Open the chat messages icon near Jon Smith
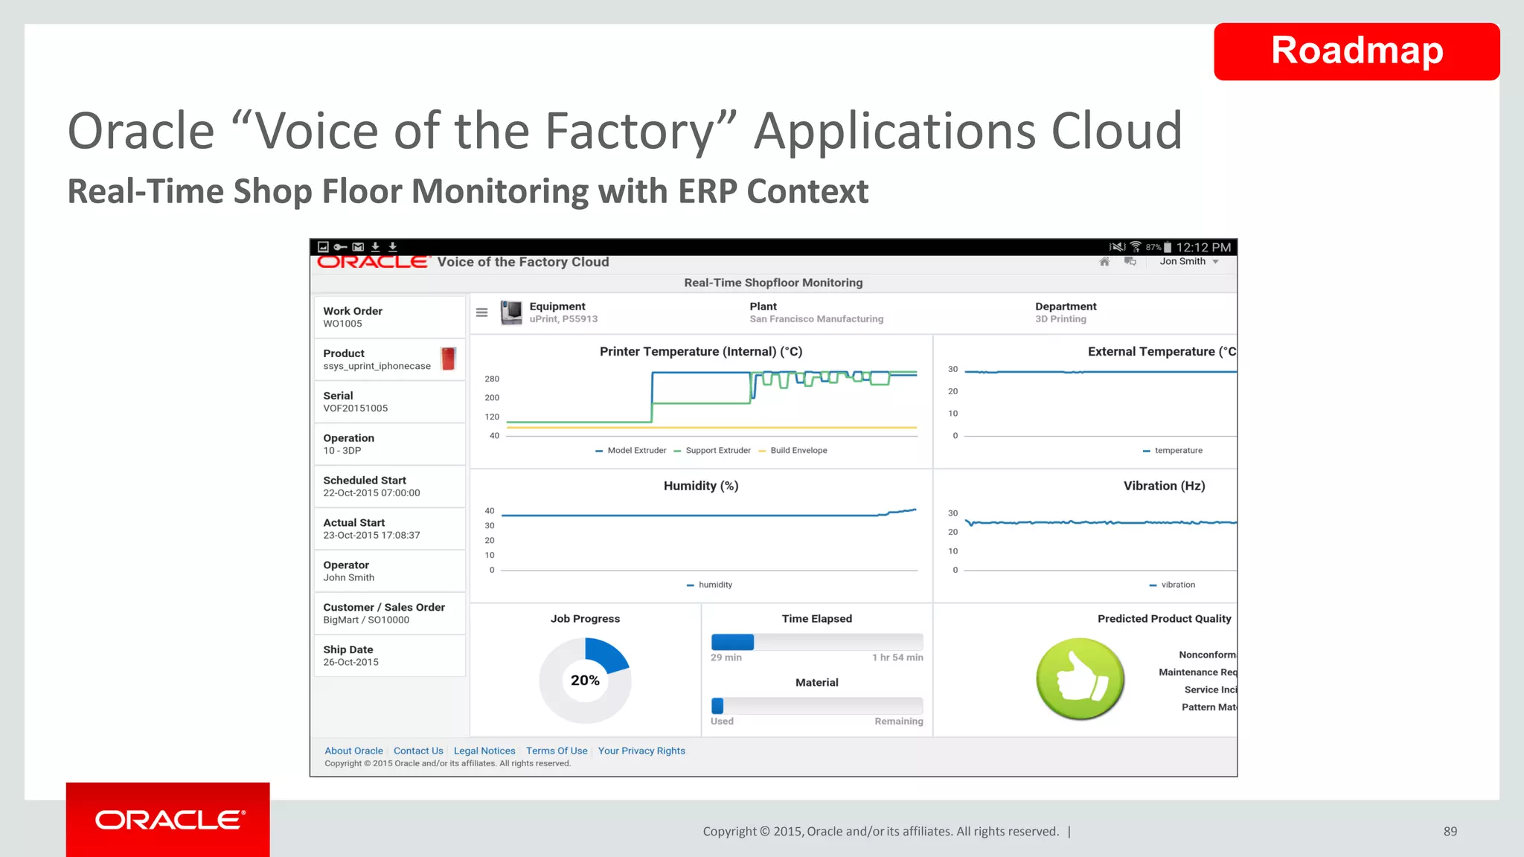This screenshot has height=857, width=1524. [1130, 261]
